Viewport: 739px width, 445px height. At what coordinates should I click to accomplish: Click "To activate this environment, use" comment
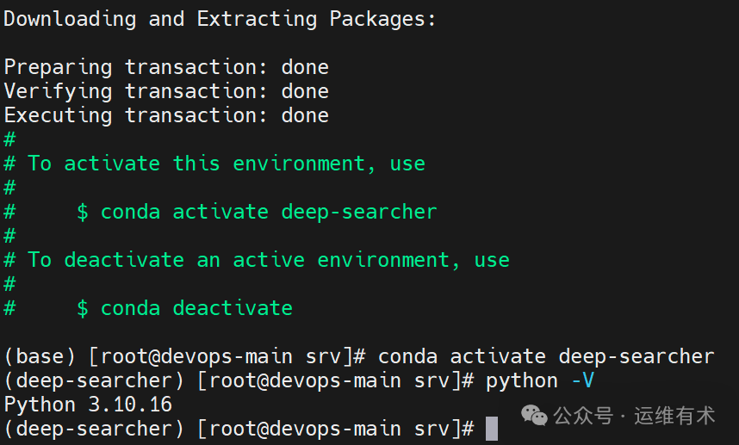click(226, 164)
